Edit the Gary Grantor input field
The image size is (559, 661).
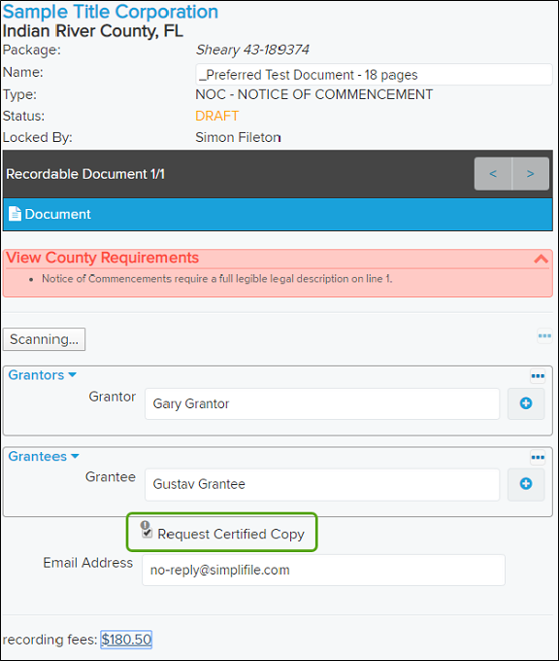click(x=322, y=403)
